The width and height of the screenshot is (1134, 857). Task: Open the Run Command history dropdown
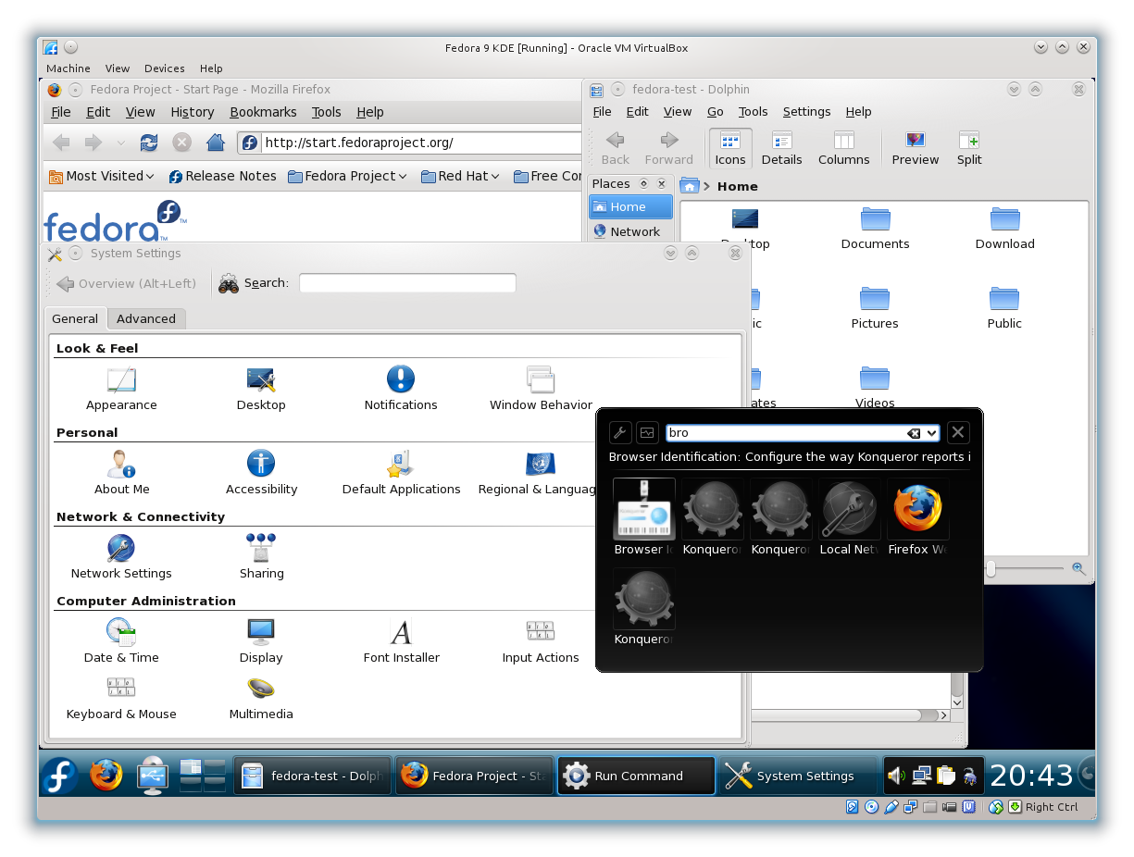[931, 433]
